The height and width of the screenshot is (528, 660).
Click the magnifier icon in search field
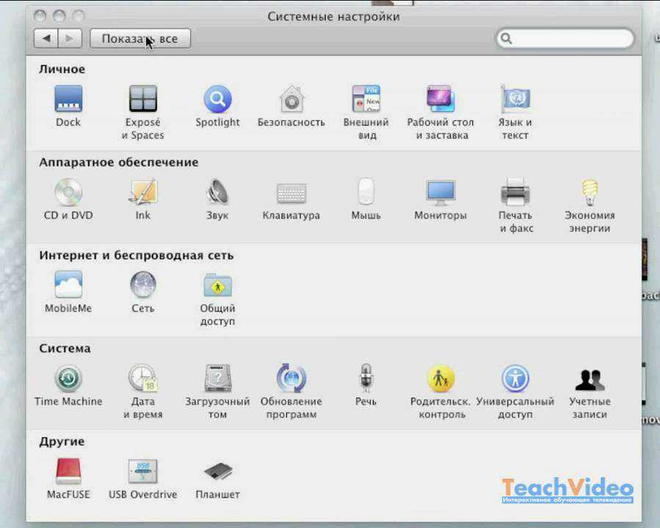506,39
